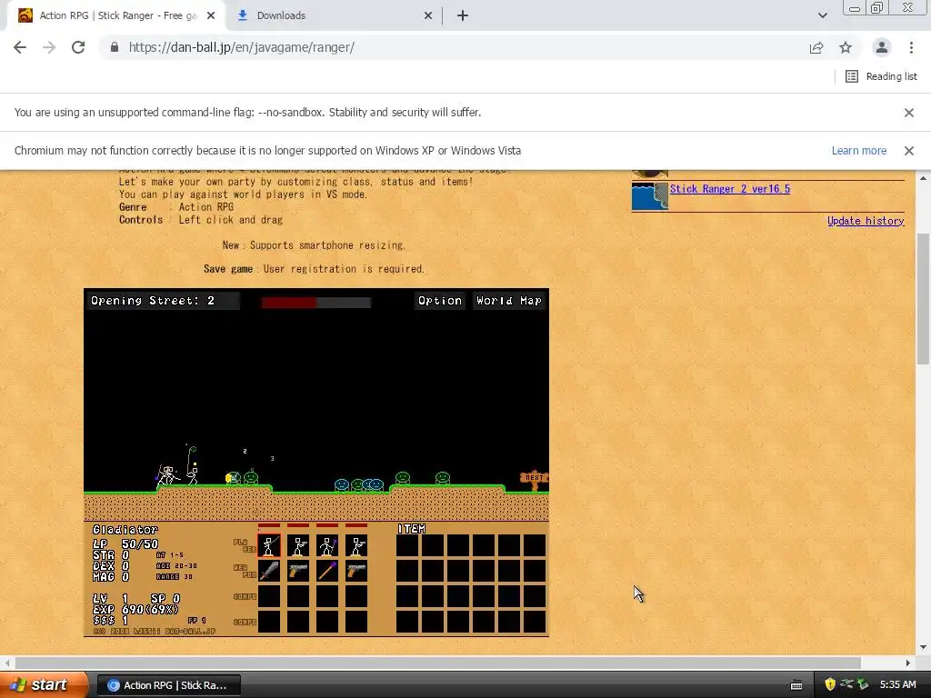Click the EXP 690(69%) value
The image size is (931, 698).
pos(135,609)
